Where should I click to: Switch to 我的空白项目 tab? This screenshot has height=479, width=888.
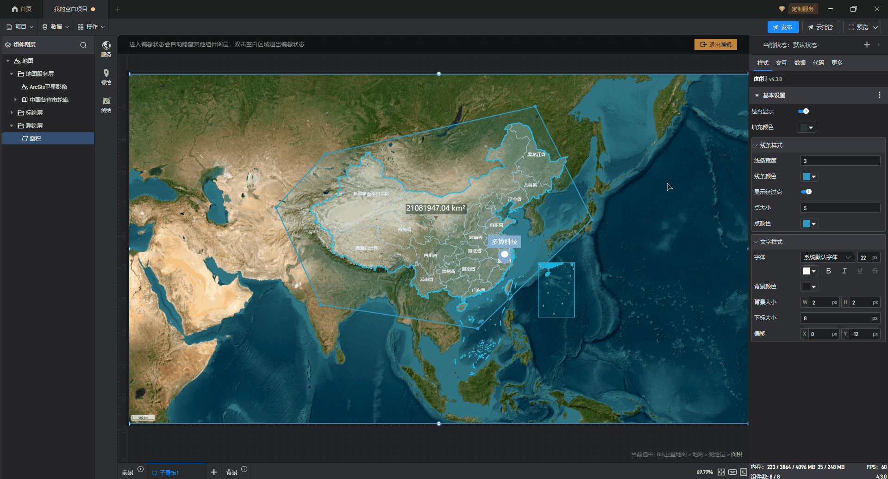click(x=75, y=9)
